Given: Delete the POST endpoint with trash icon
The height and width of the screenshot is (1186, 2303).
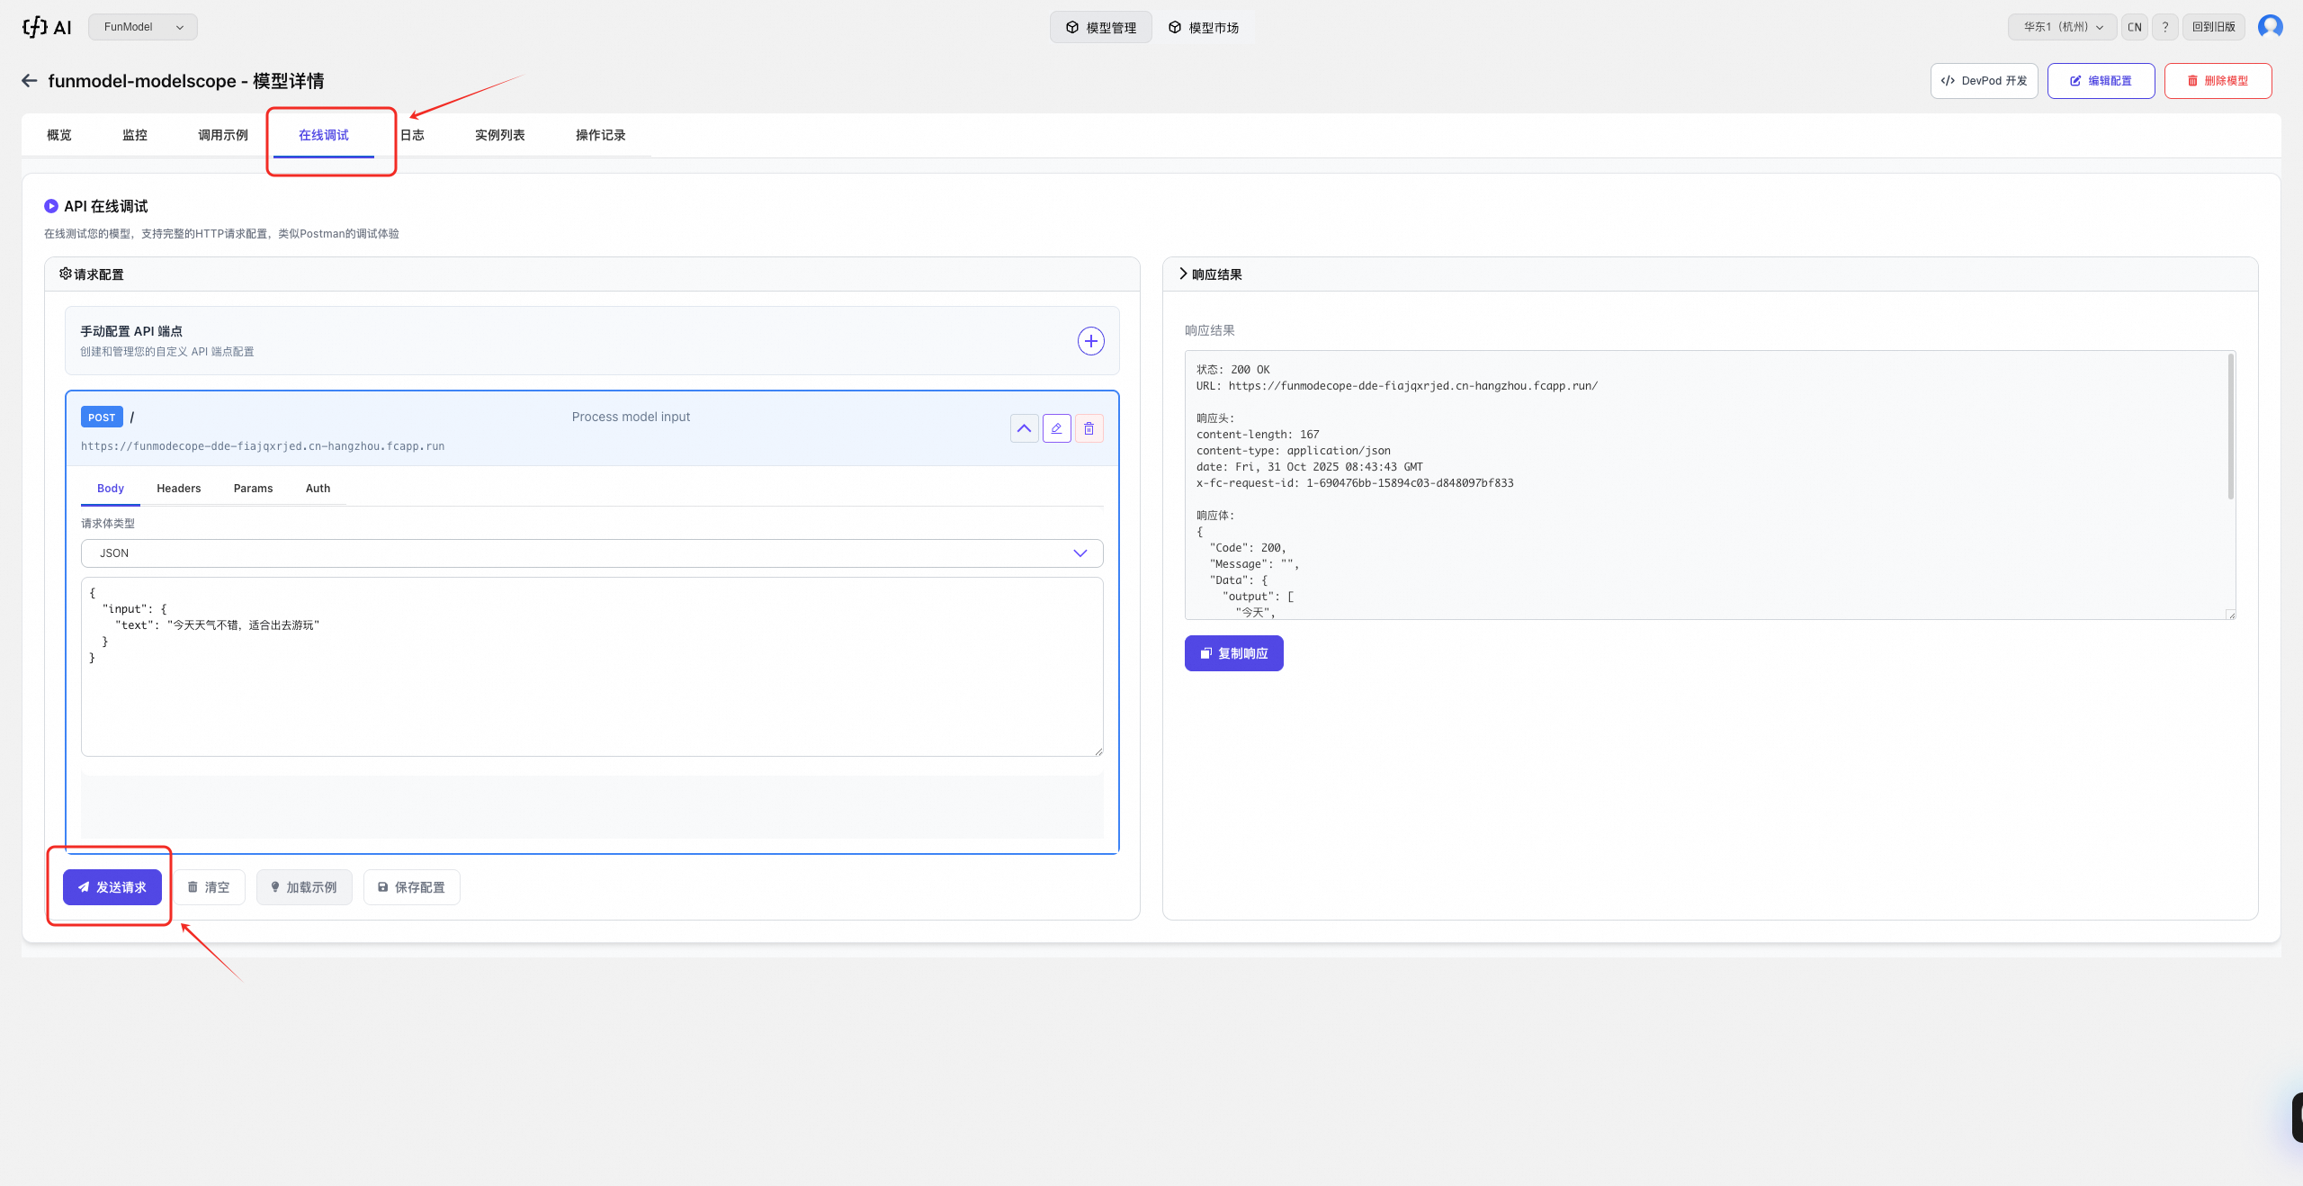Looking at the screenshot, I should click(x=1089, y=428).
